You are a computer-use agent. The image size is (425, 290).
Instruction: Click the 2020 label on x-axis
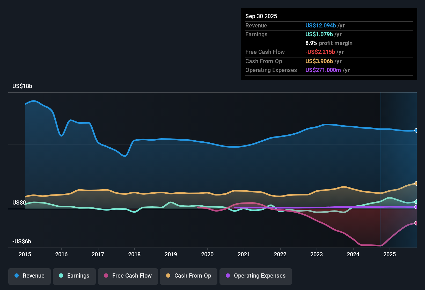(x=207, y=255)
